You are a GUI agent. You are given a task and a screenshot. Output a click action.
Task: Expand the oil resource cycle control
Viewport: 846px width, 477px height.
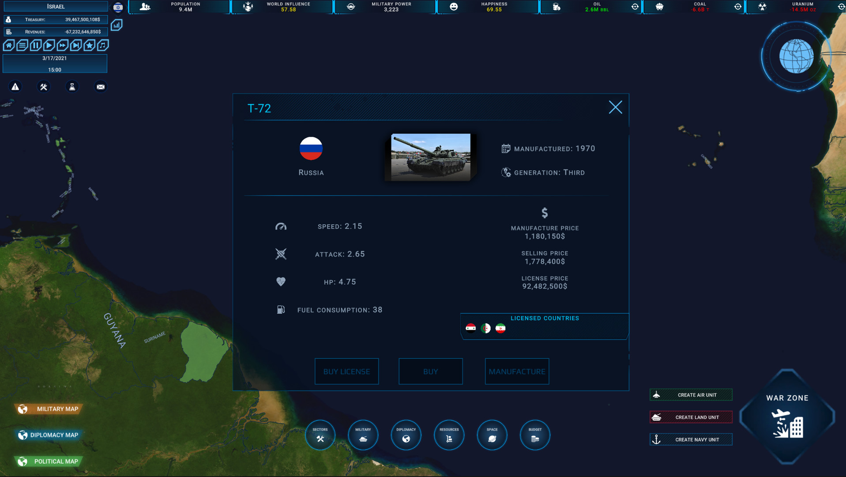coord(634,7)
